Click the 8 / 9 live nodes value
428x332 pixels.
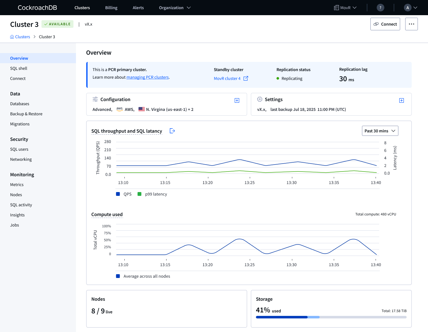(x=102, y=311)
